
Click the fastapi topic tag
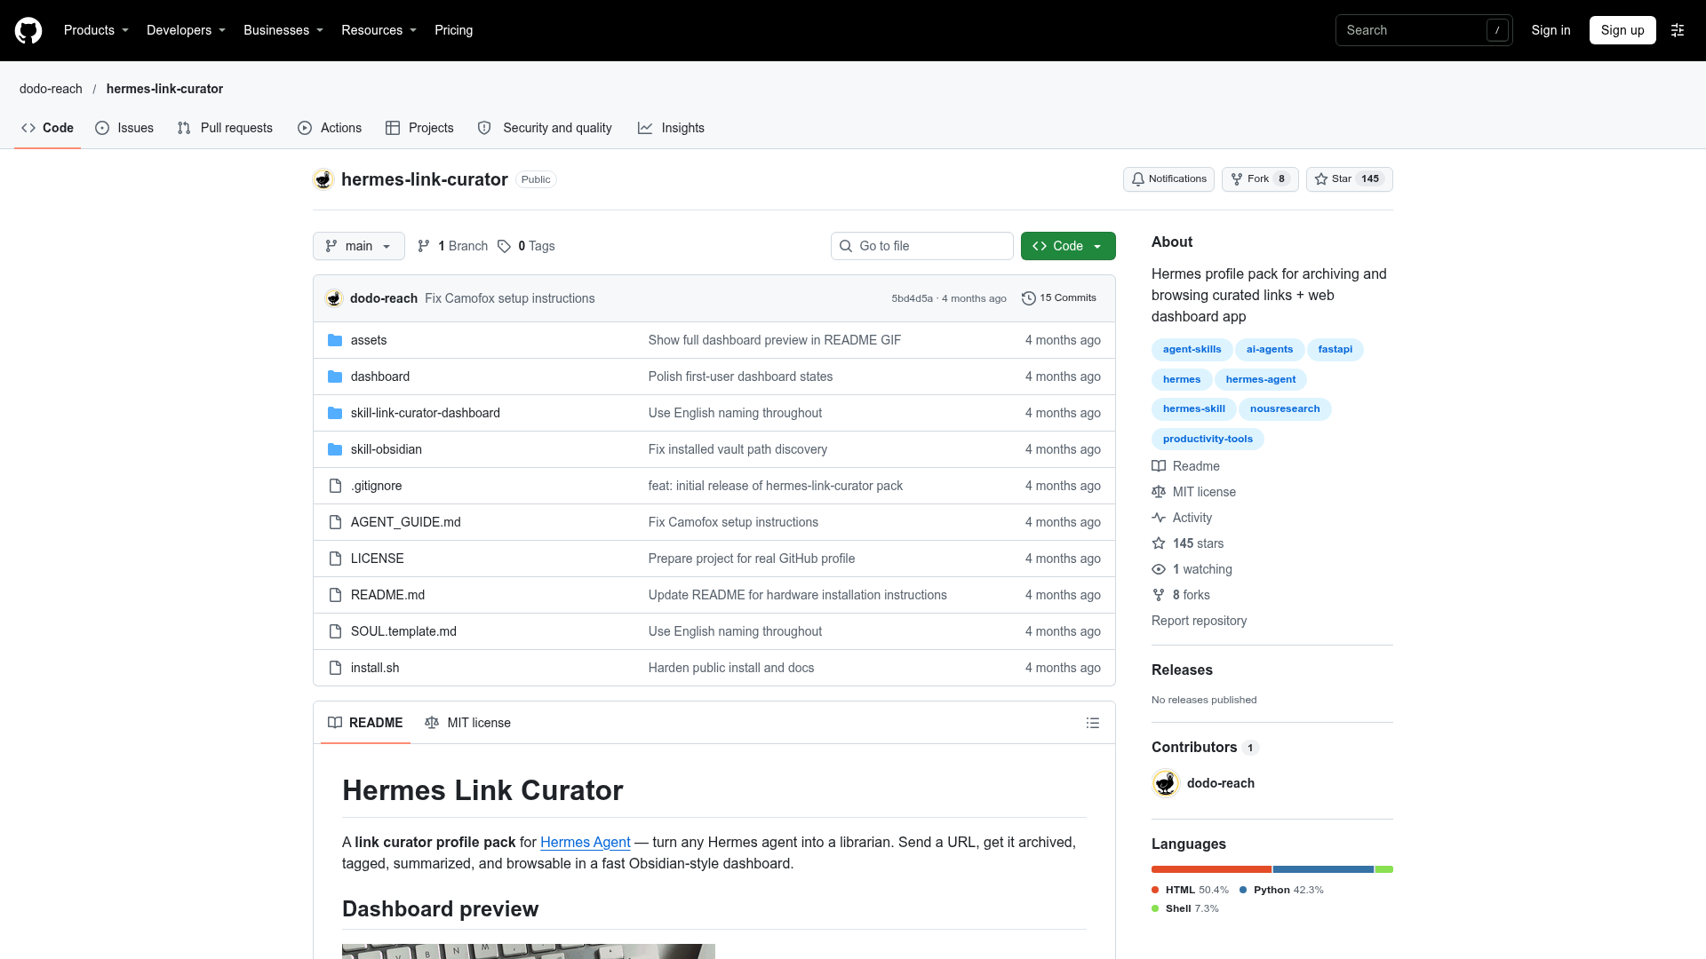click(1335, 350)
